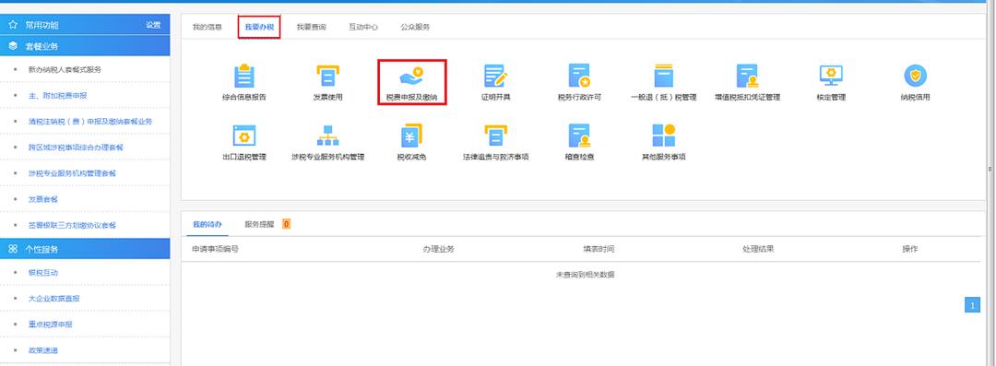The height and width of the screenshot is (366, 996).
Task: Open the 设置 link in 常用功能
Action: [153, 25]
